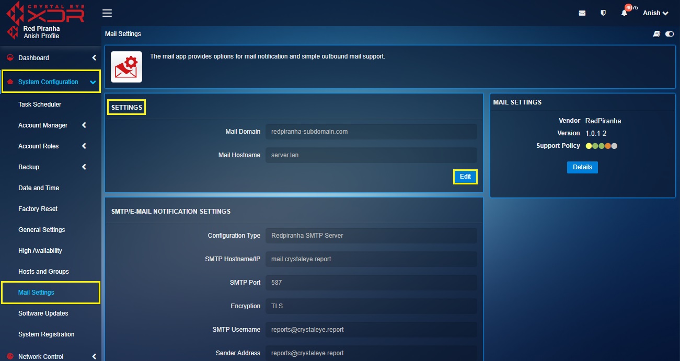Click the Encryption field showing TLS
The width and height of the screenshot is (680, 361).
[x=371, y=306]
